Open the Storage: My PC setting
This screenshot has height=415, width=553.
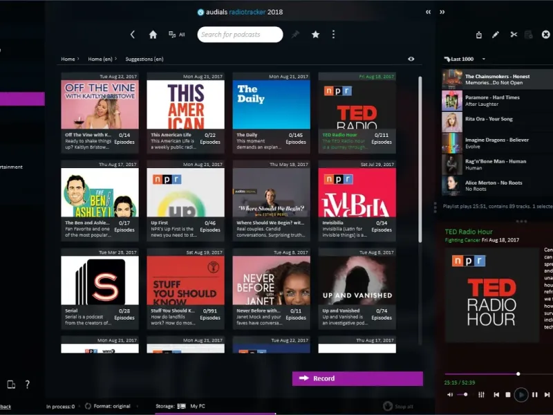click(180, 406)
